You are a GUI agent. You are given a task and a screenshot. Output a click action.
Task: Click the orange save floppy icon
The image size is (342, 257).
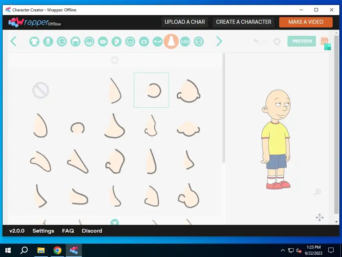[x=324, y=41]
